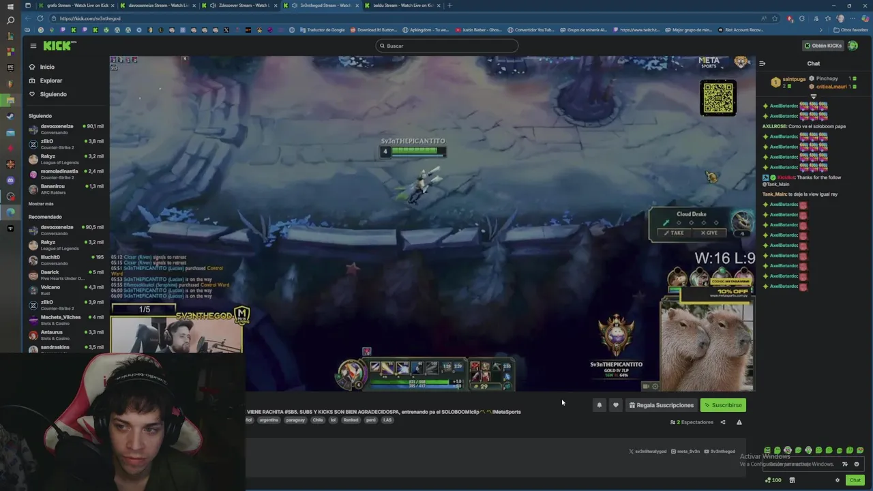View the 100 KICKs balance

coord(773,480)
